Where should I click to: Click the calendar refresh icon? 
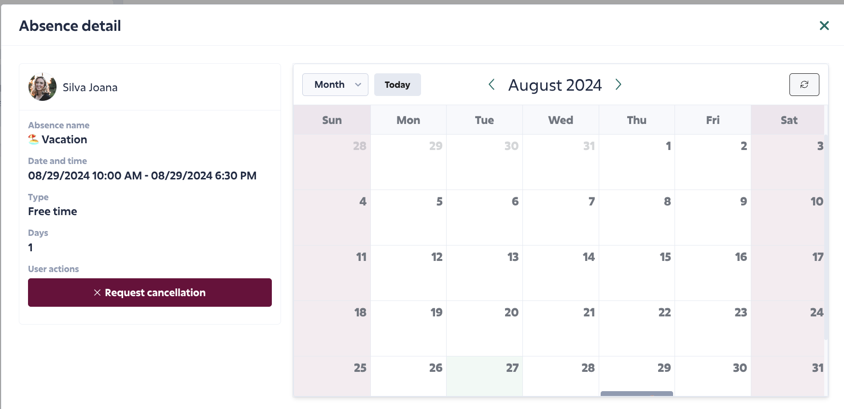(x=804, y=84)
